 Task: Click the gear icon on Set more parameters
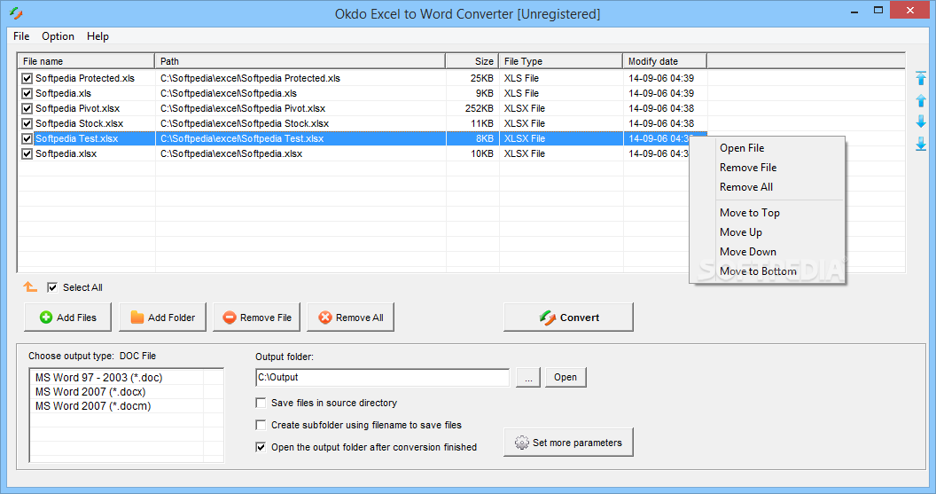[x=522, y=443]
